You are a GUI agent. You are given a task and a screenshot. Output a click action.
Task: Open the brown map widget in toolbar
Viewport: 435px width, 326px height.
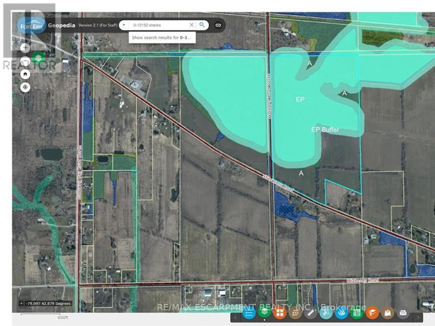point(388,313)
